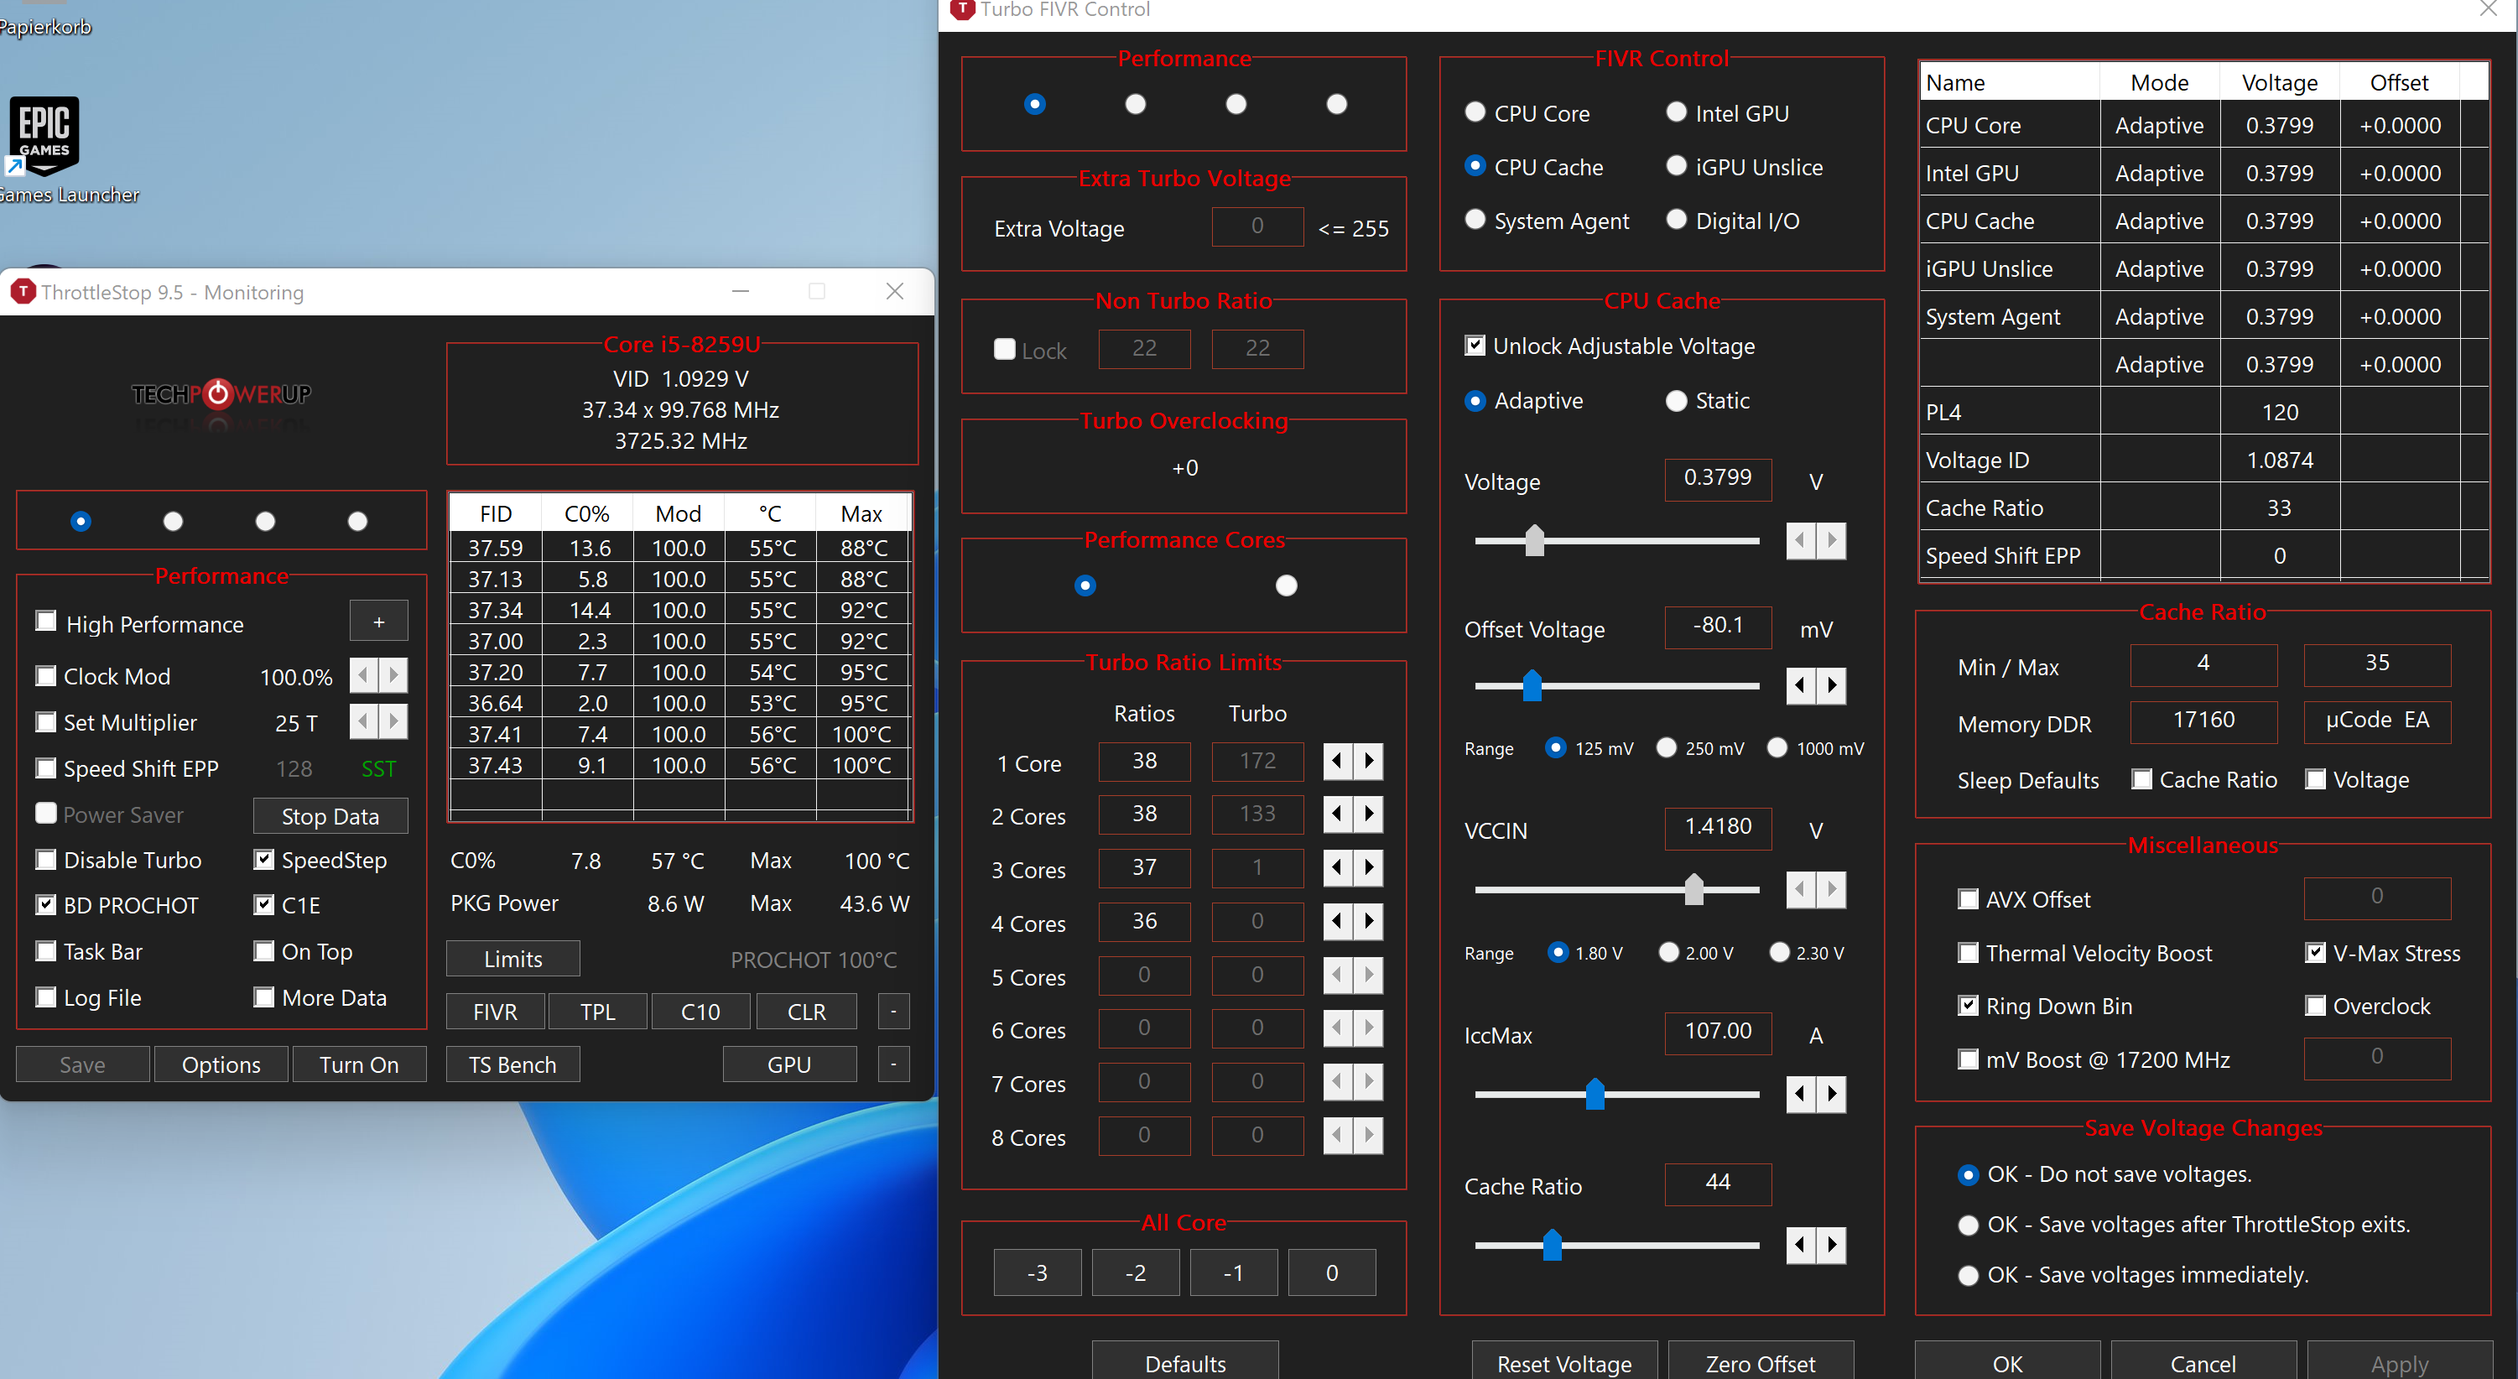Increase IccMax with right arrow

tap(1832, 1093)
